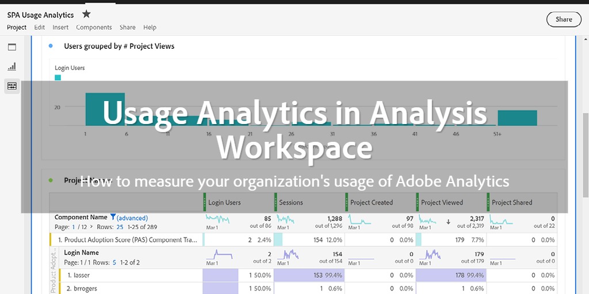Toggle the Login Users legend square in chart
Image resolution: width=589 pixels, height=294 pixels.
click(58, 78)
